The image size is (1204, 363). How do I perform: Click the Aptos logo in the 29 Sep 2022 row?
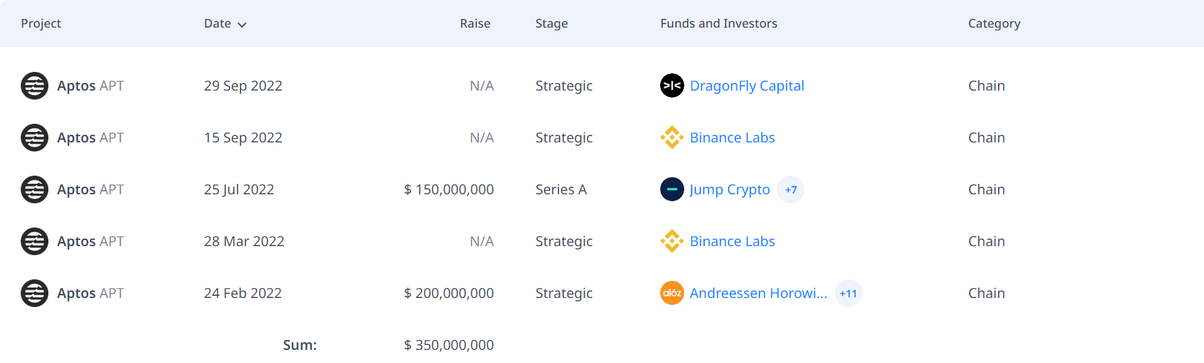(35, 86)
